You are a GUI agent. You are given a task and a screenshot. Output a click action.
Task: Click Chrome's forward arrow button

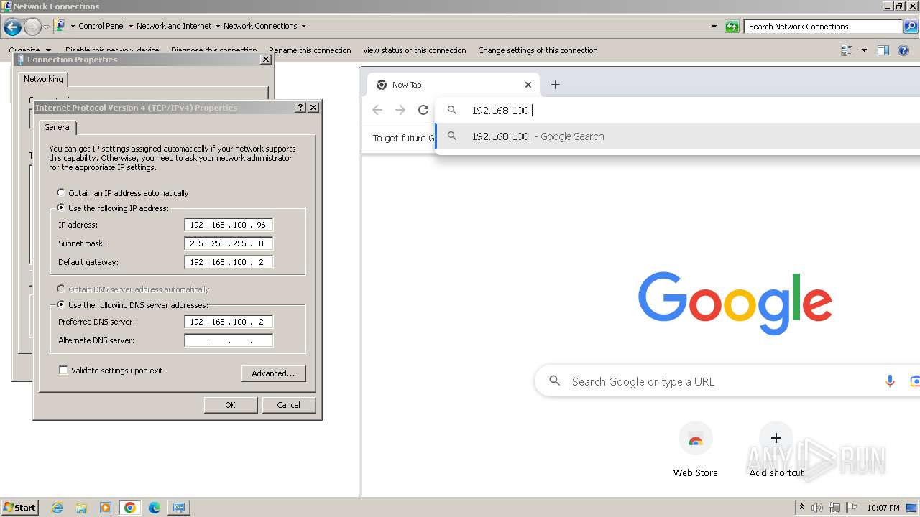400,110
